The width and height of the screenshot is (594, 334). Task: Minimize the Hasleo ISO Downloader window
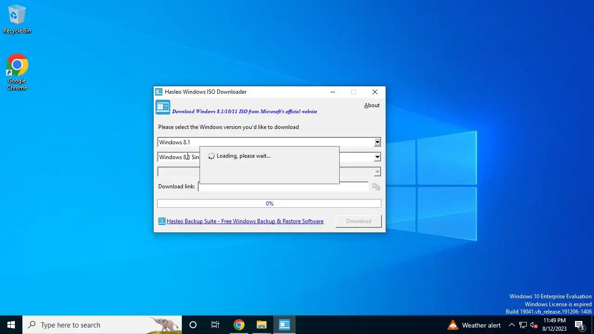point(333,92)
